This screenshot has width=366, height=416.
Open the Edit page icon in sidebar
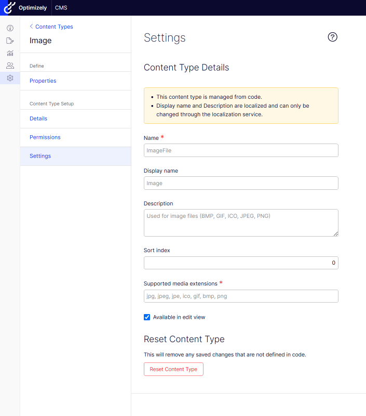tap(10, 41)
